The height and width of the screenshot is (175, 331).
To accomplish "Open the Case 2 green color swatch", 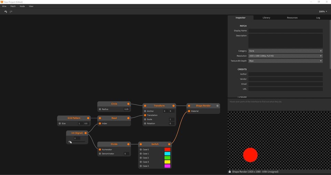I will 168,158.
